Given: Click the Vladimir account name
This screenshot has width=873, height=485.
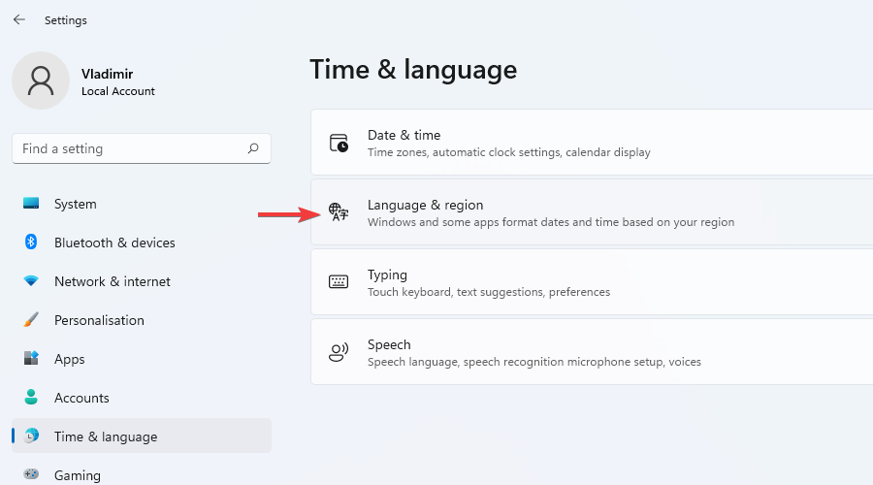Looking at the screenshot, I should point(108,73).
